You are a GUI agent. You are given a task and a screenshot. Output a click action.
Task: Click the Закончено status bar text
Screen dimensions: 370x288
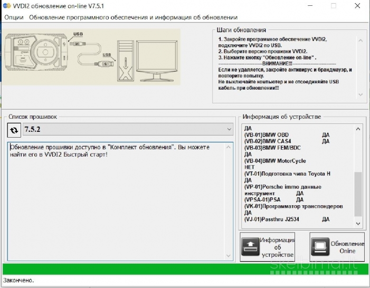point(18,281)
